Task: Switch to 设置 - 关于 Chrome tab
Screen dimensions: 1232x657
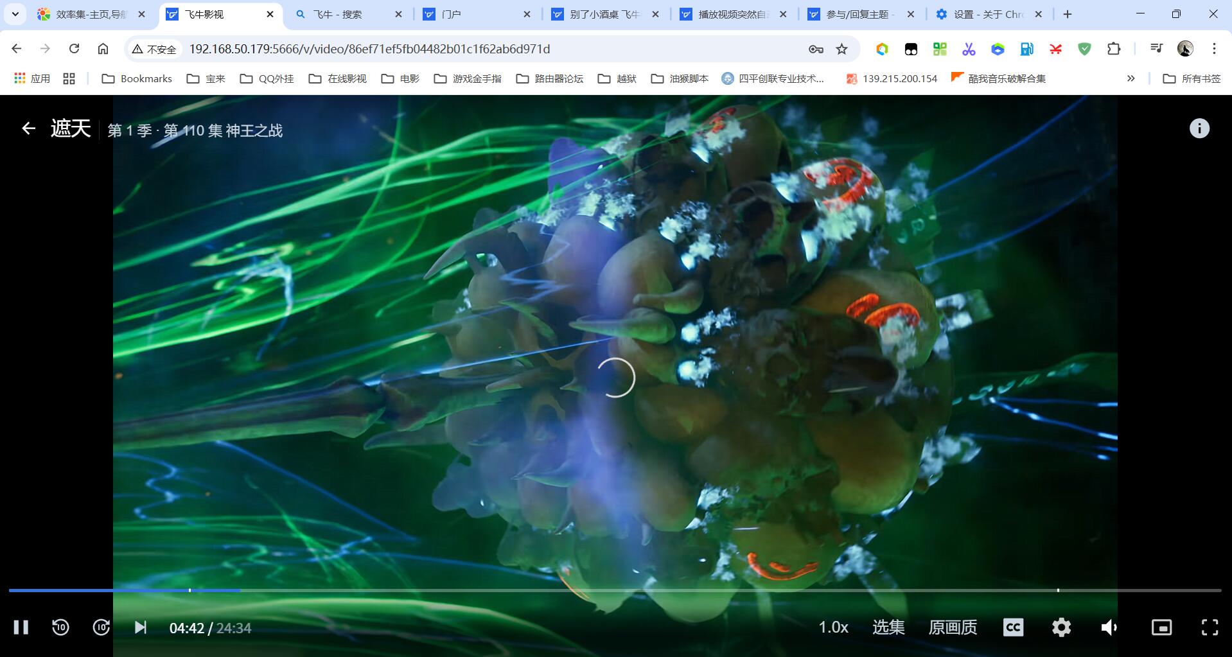Action: pos(989,14)
